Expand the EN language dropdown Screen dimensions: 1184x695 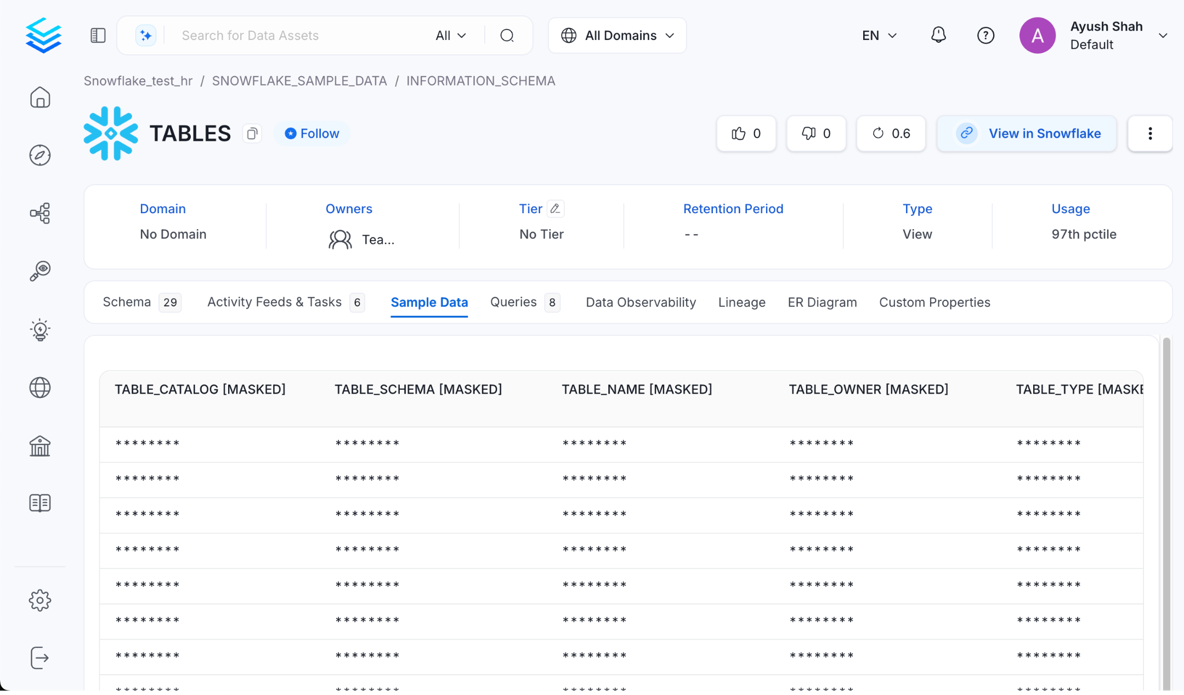879,36
